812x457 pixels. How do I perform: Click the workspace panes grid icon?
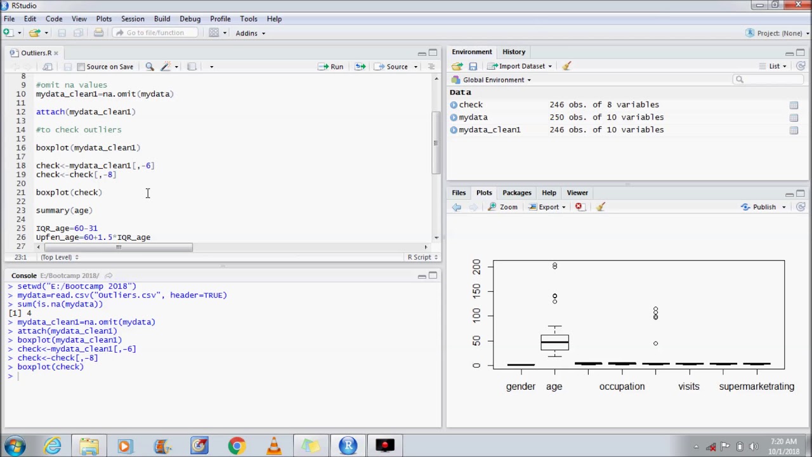coord(214,33)
